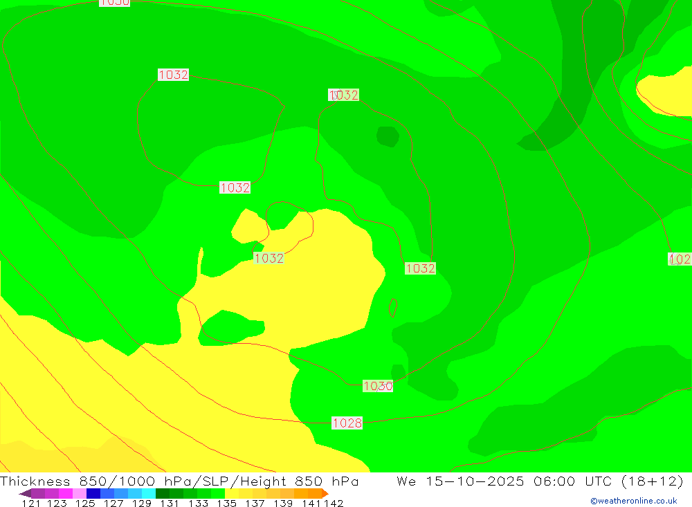The height and width of the screenshot is (507, 692).
Task: Click the legend value 133
Action: (x=198, y=503)
